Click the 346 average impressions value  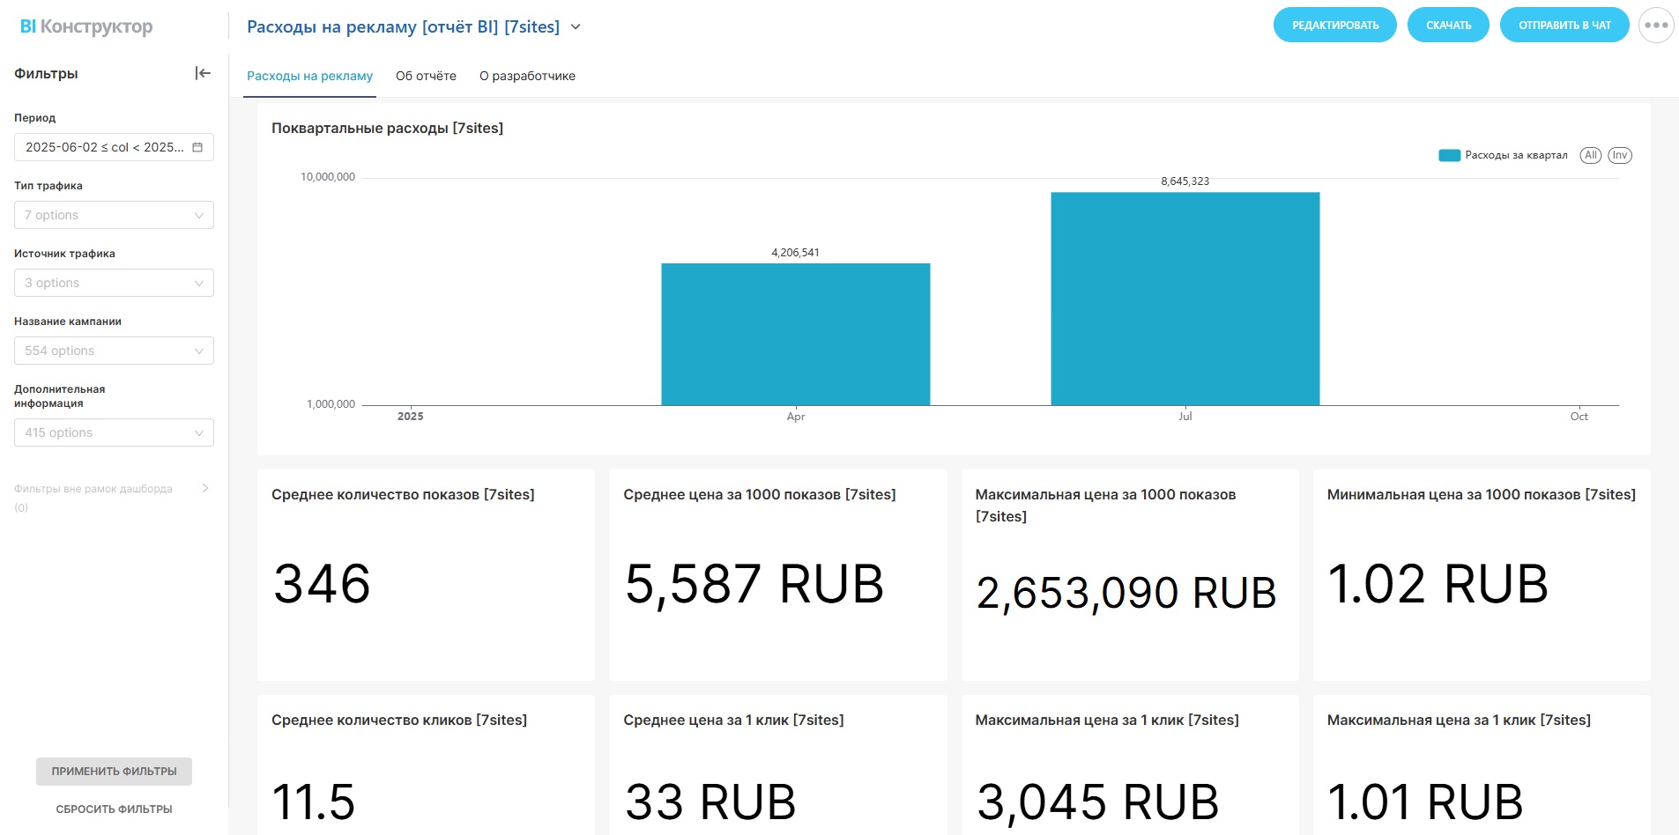pos(322,584)
